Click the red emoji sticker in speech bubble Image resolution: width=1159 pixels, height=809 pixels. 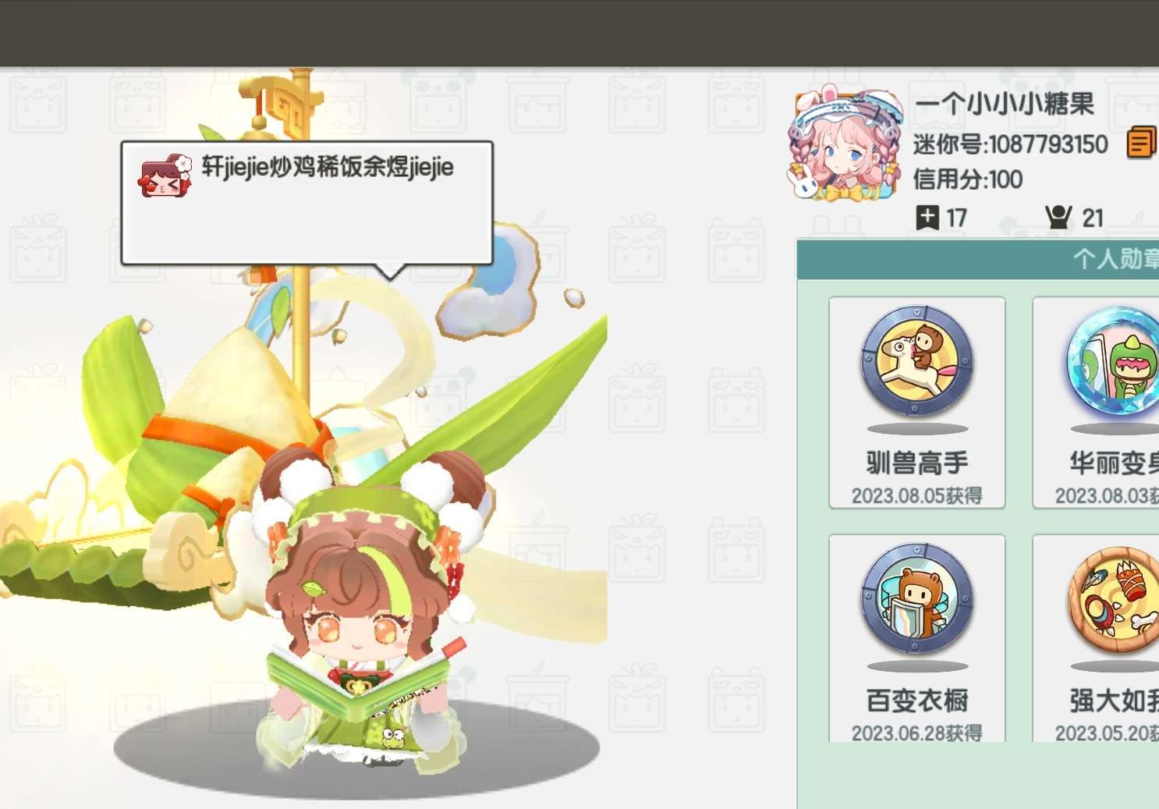point(165,176)
